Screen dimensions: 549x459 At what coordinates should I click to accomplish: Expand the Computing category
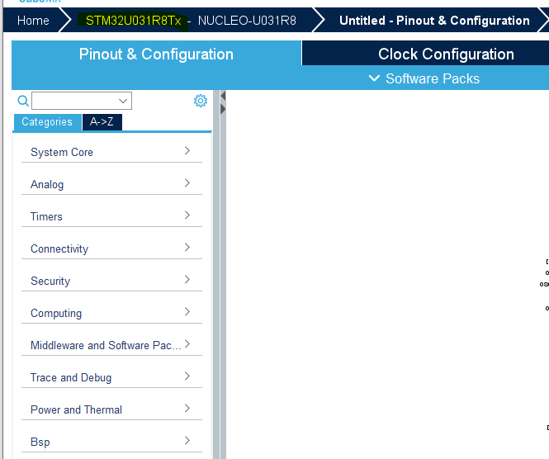pyautogui.click(x=111, y=314)
